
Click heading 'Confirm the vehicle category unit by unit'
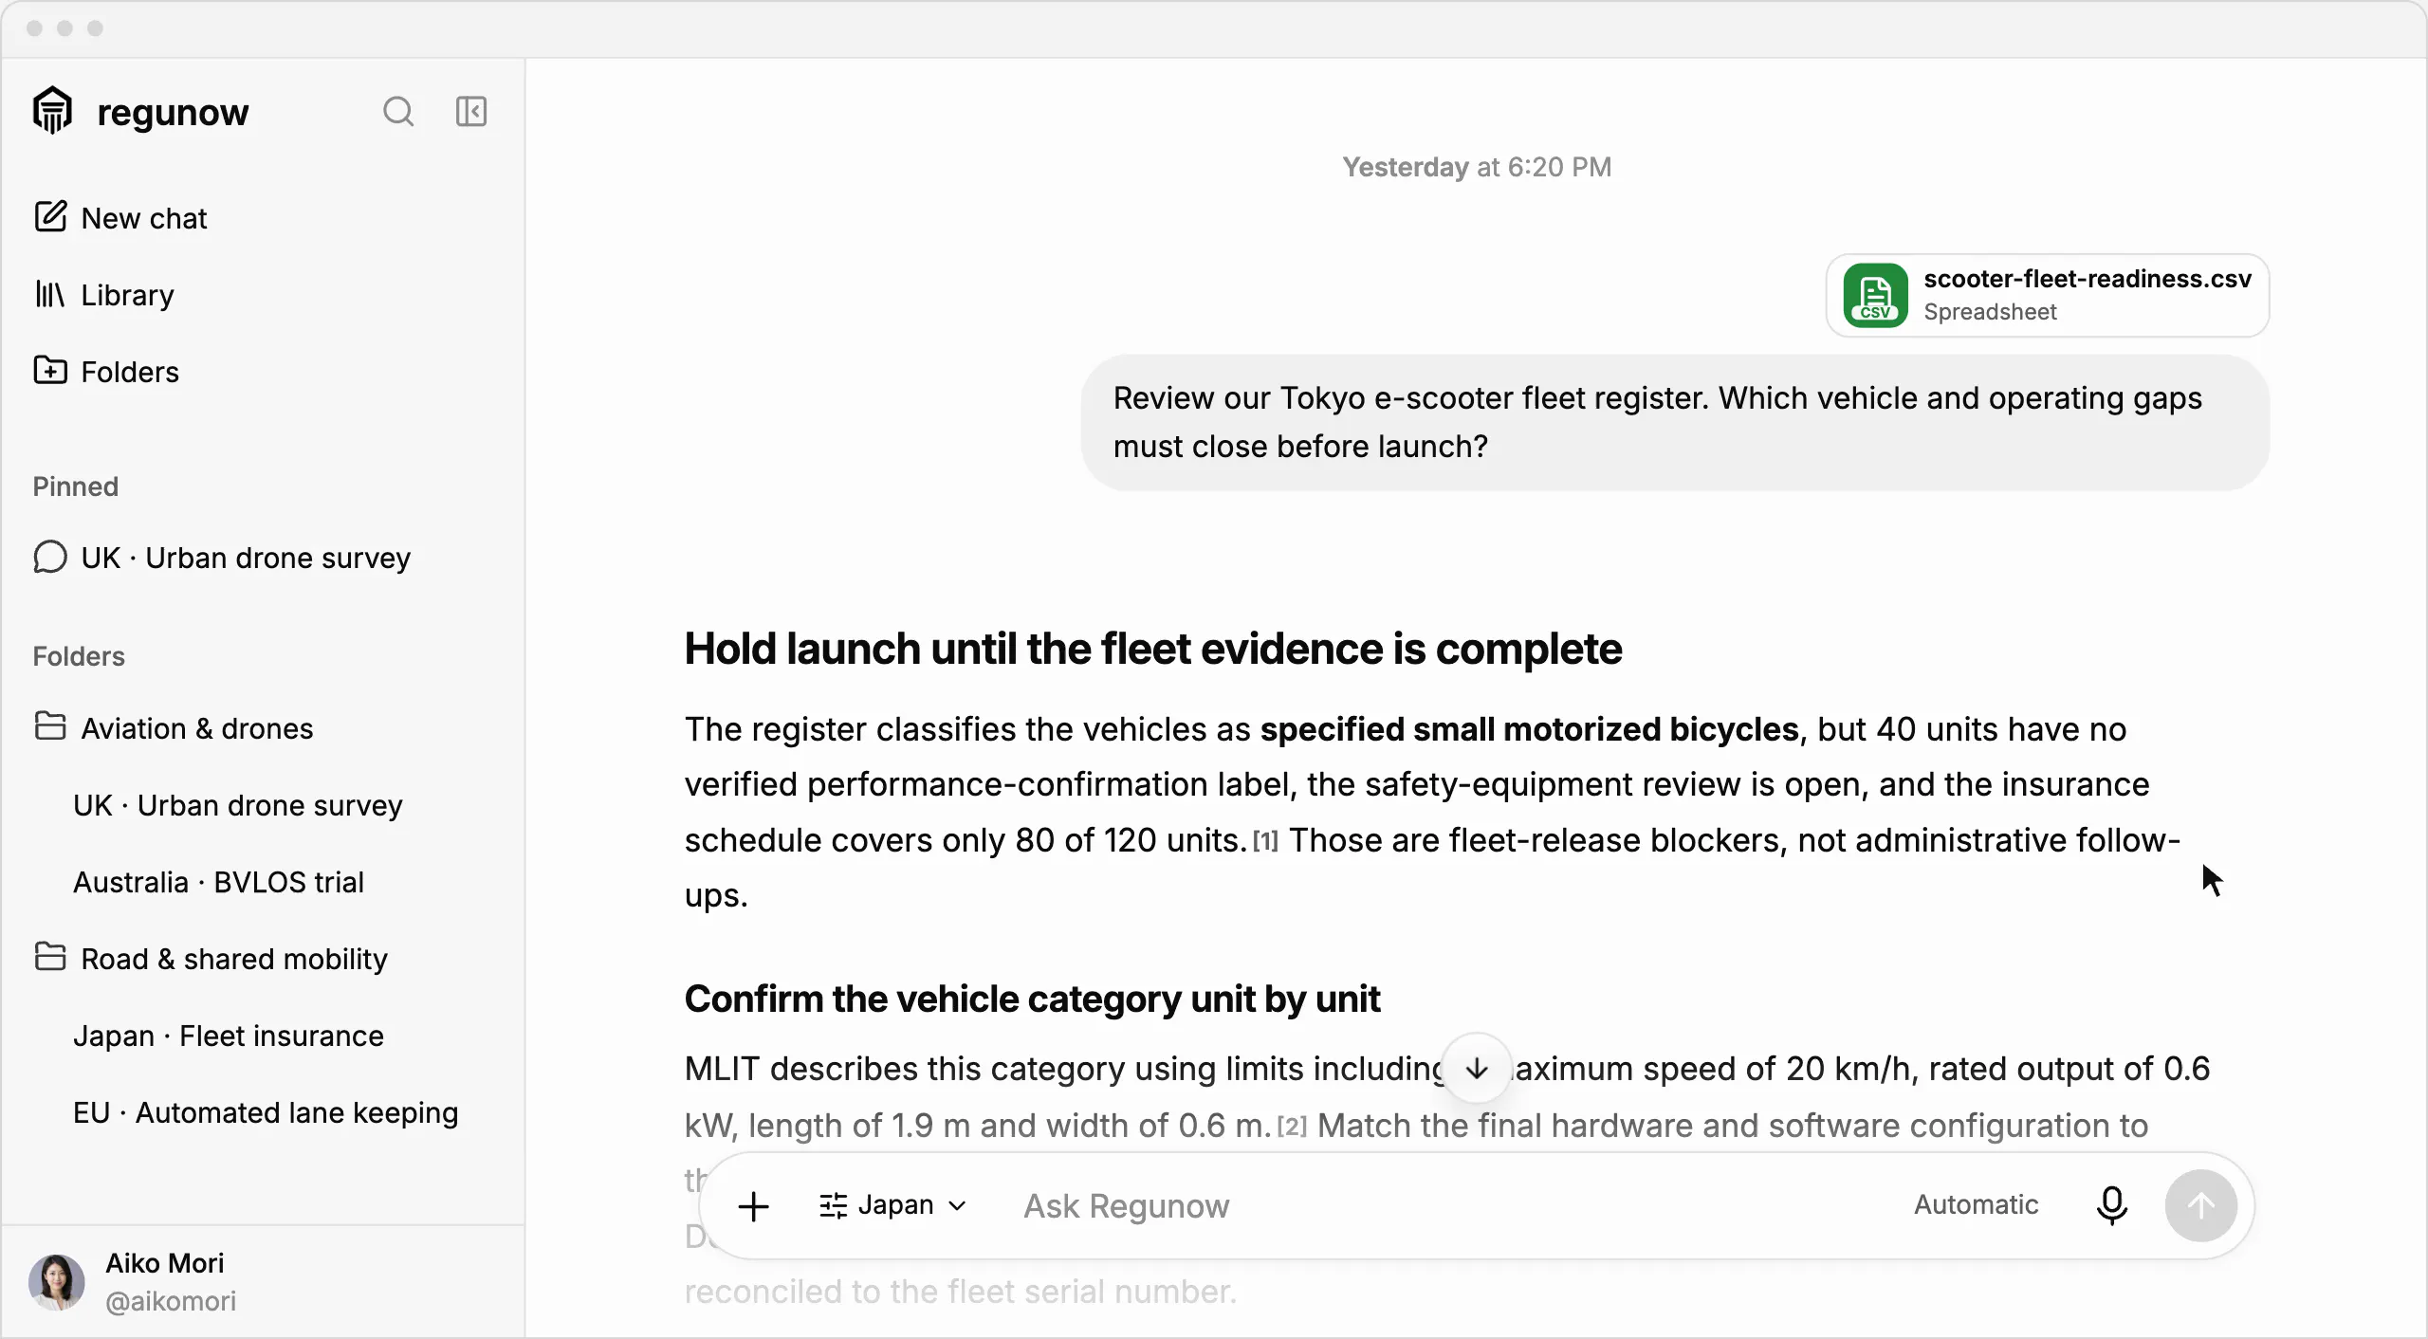tap(1032, 1000)
